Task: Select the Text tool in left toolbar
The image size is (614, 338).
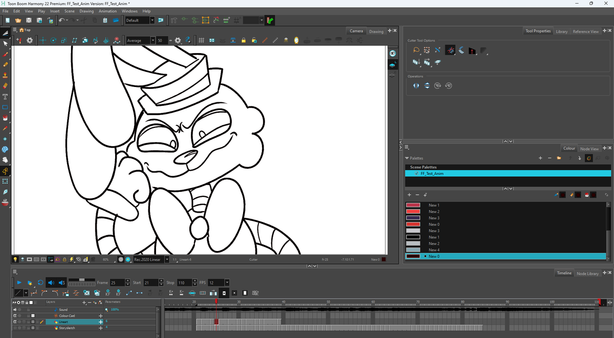Action: [x=5, y=97]
